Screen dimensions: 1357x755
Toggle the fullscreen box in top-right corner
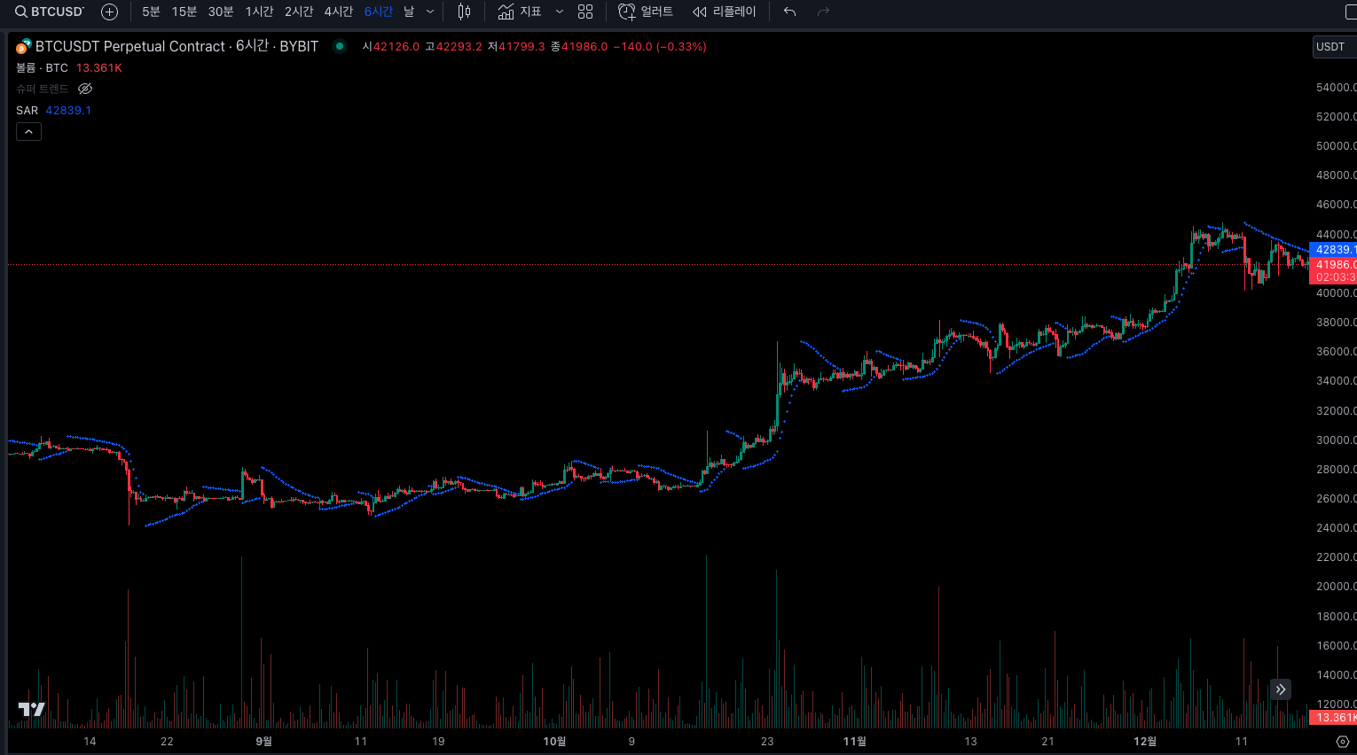[x=1351, y=12]
